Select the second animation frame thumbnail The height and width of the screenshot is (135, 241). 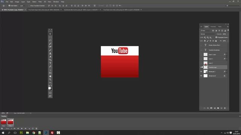pyautogui.click(x=11, y=121)
